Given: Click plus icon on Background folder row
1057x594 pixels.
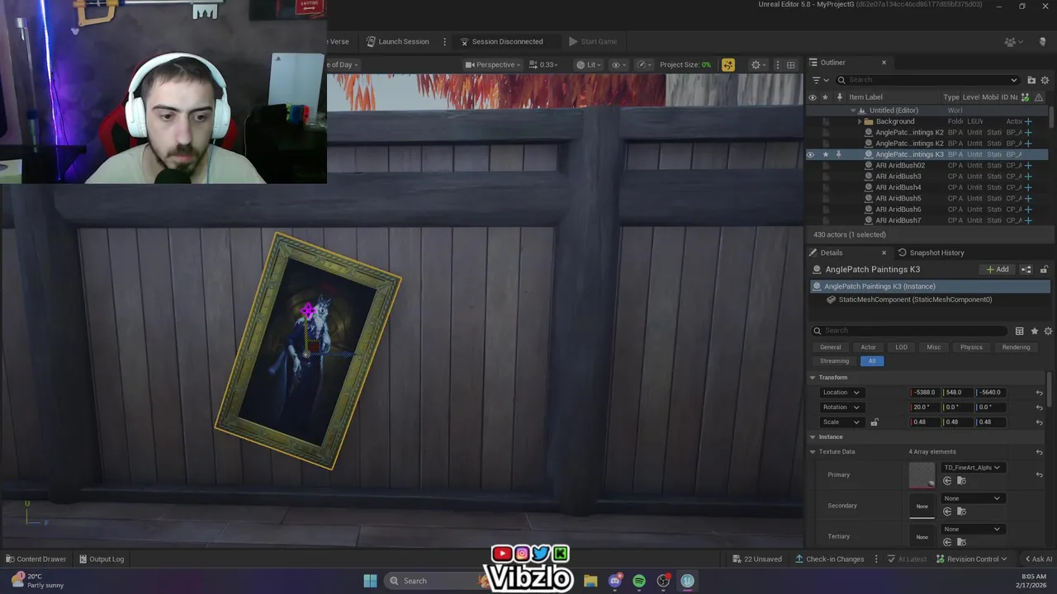Looking at the screenshot, I should pos(1028,121).
